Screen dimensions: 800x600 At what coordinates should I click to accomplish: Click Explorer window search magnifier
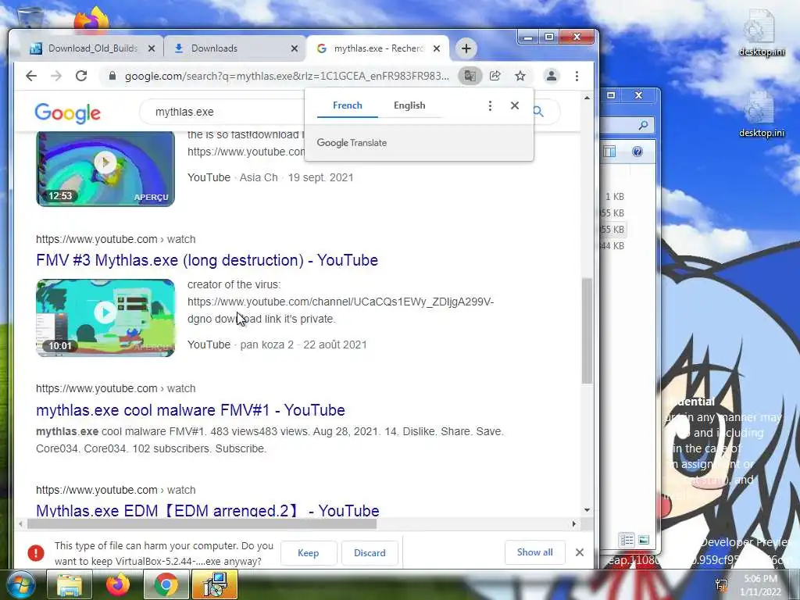pos(644,124)
